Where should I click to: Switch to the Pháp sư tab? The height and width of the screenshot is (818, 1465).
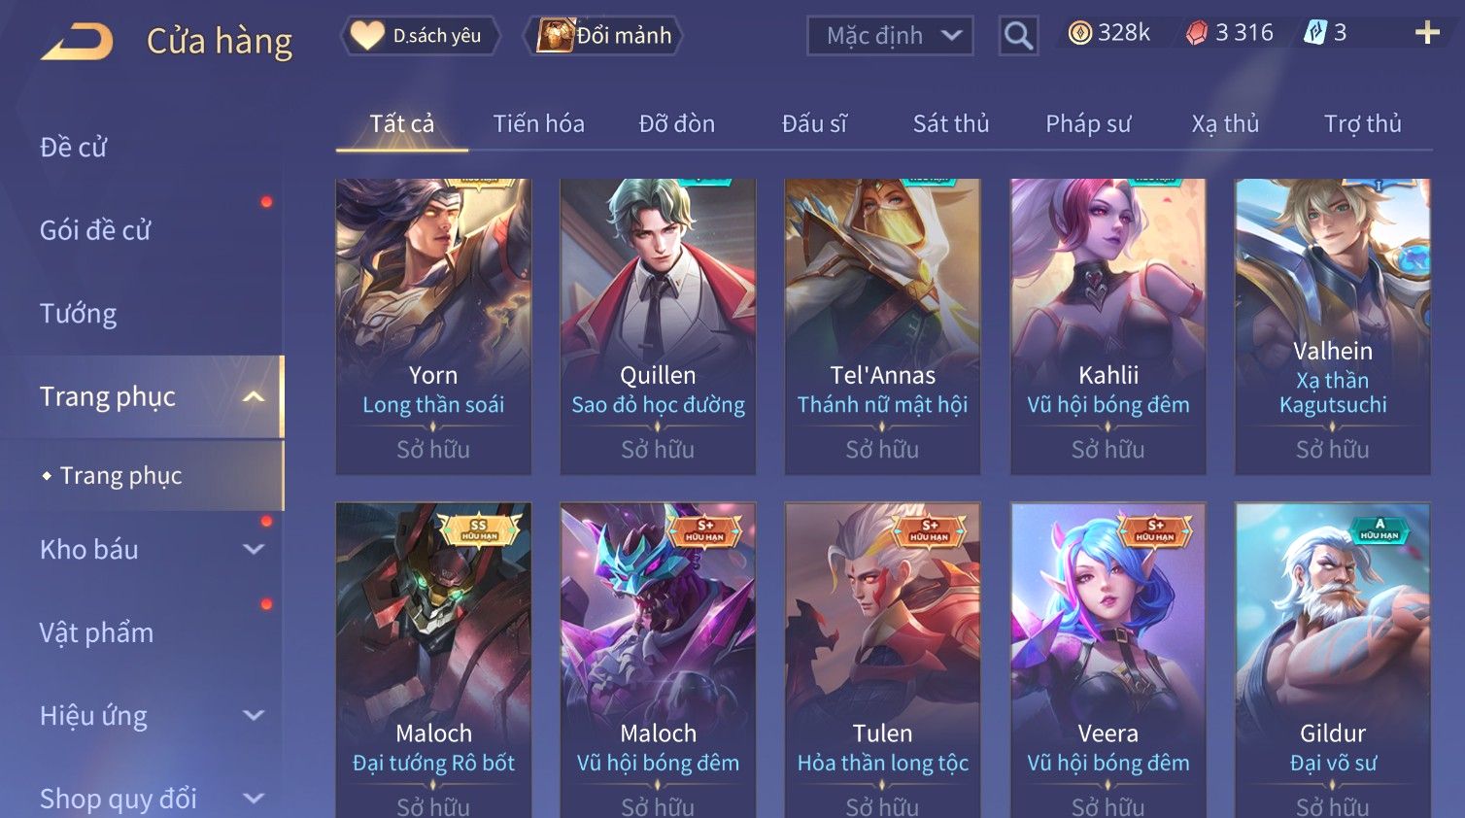tap(1088, 124)
